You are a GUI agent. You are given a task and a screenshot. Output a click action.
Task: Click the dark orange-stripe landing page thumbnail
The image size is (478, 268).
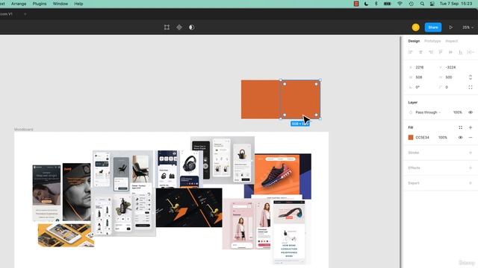[x=189, y=208]
